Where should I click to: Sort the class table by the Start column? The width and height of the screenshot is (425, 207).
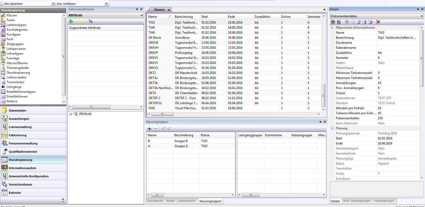205,17
